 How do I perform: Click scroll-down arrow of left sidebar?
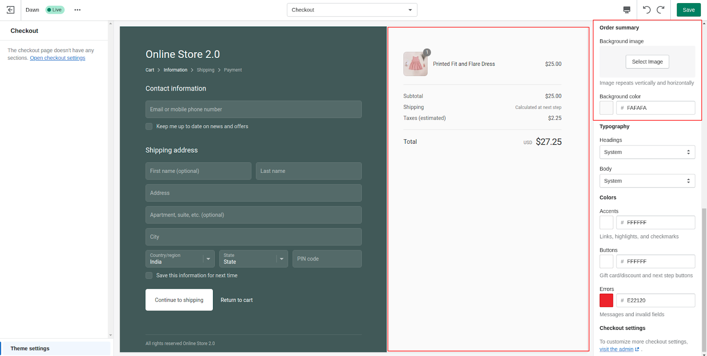(x=110, y=335)
